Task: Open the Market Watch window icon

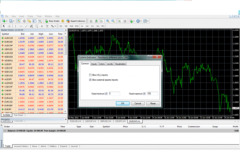Action: tap(19, 21)
